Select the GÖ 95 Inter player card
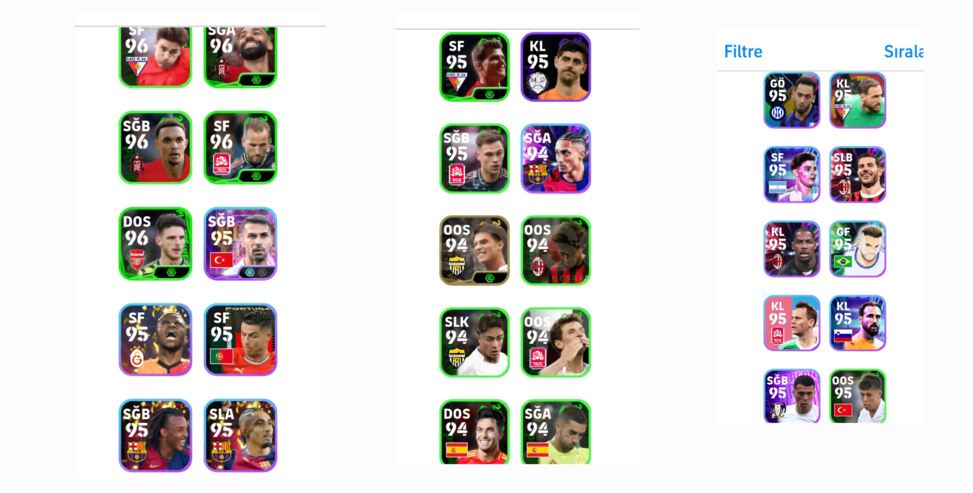973x493 pixels. 792,100
